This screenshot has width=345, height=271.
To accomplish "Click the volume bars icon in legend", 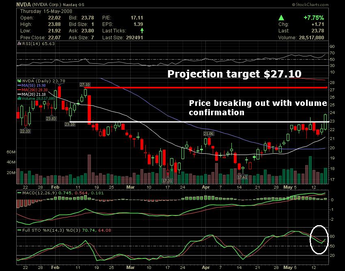I will point(19,98).
